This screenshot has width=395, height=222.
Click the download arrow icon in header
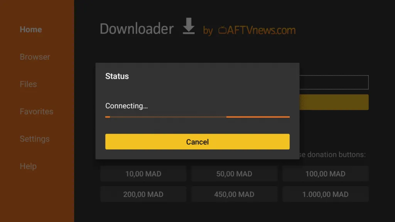coord(189,26)
